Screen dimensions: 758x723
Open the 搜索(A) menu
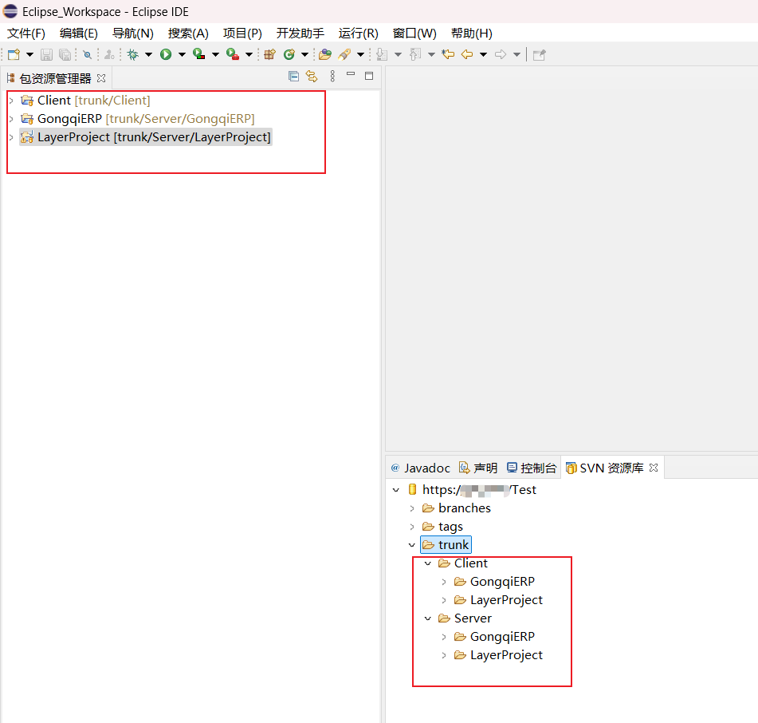pos(188,34)
